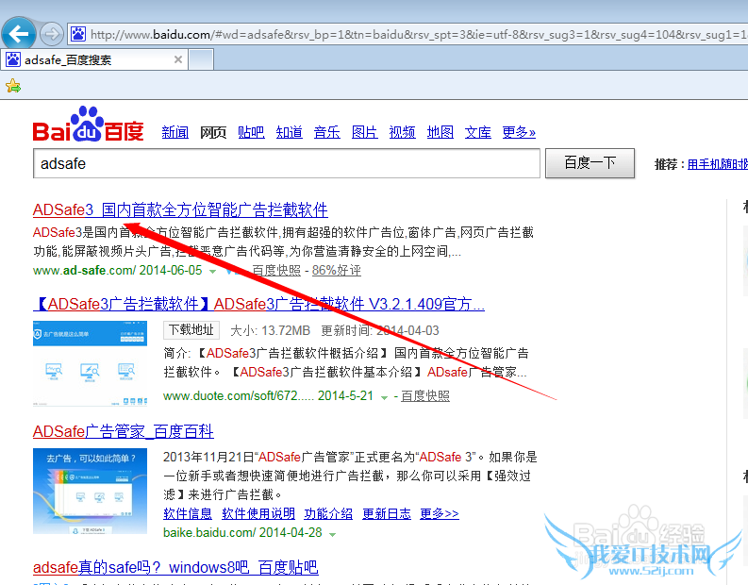748x585 pixels.
Task: Open a new blank tab
Action: pyautogui.click(x=201, y=60)
